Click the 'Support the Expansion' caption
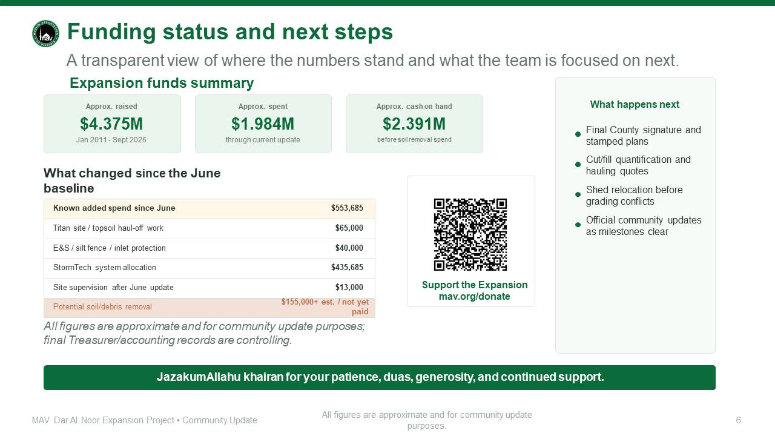The height and width of the screenshot is (436, 775). [475, 285]
